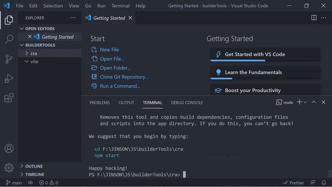The height and width of the screenshot is (187, 332).
Task: Click the Prettier status bar item
Action: point(294,183)
